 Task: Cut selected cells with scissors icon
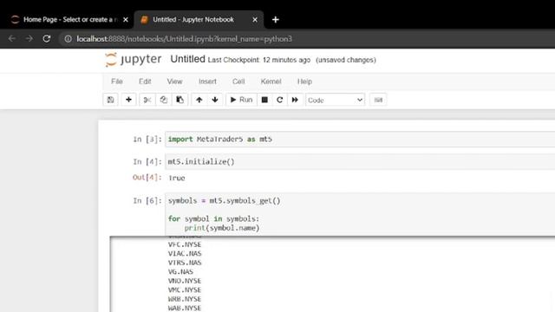click(x=147, y=100)
